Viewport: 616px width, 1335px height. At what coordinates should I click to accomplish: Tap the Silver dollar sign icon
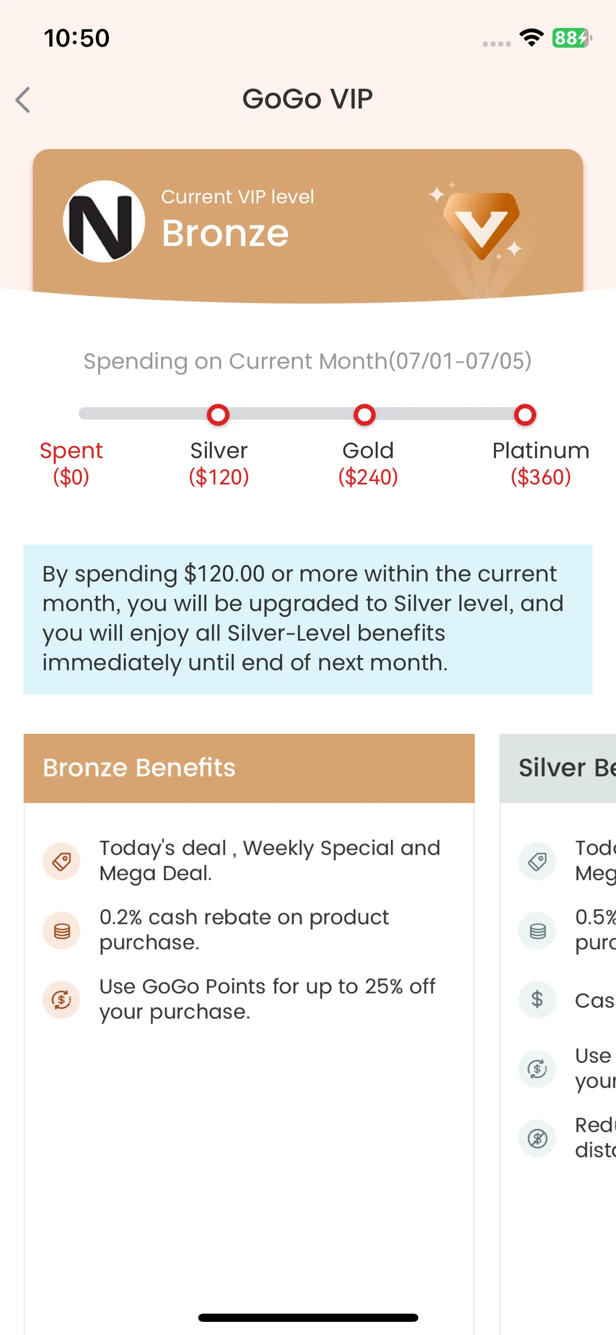click(x=537, y=1000)
